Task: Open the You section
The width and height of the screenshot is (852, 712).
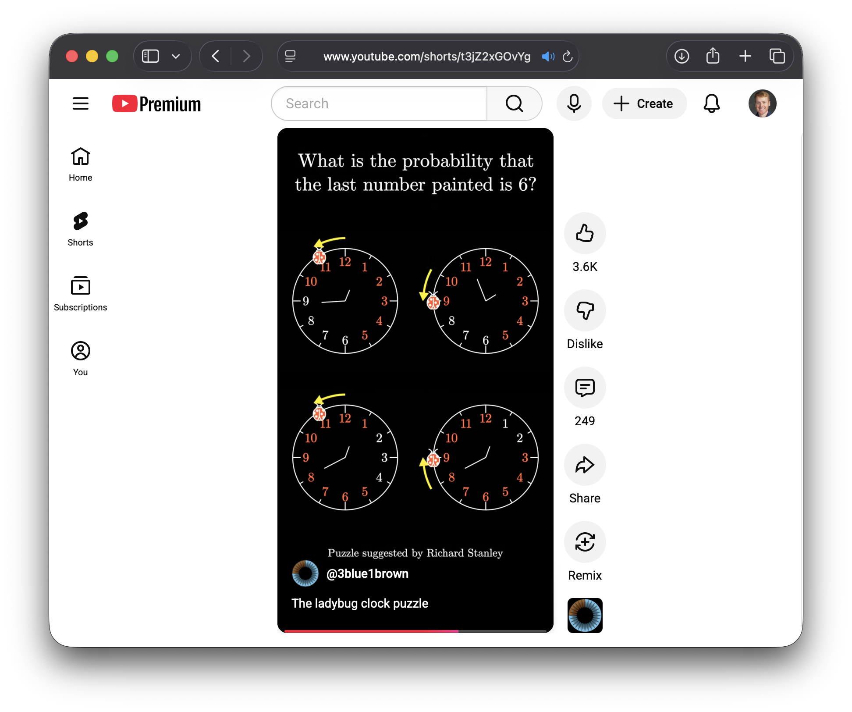Action: pyautogui.click(x=80, y=357)
